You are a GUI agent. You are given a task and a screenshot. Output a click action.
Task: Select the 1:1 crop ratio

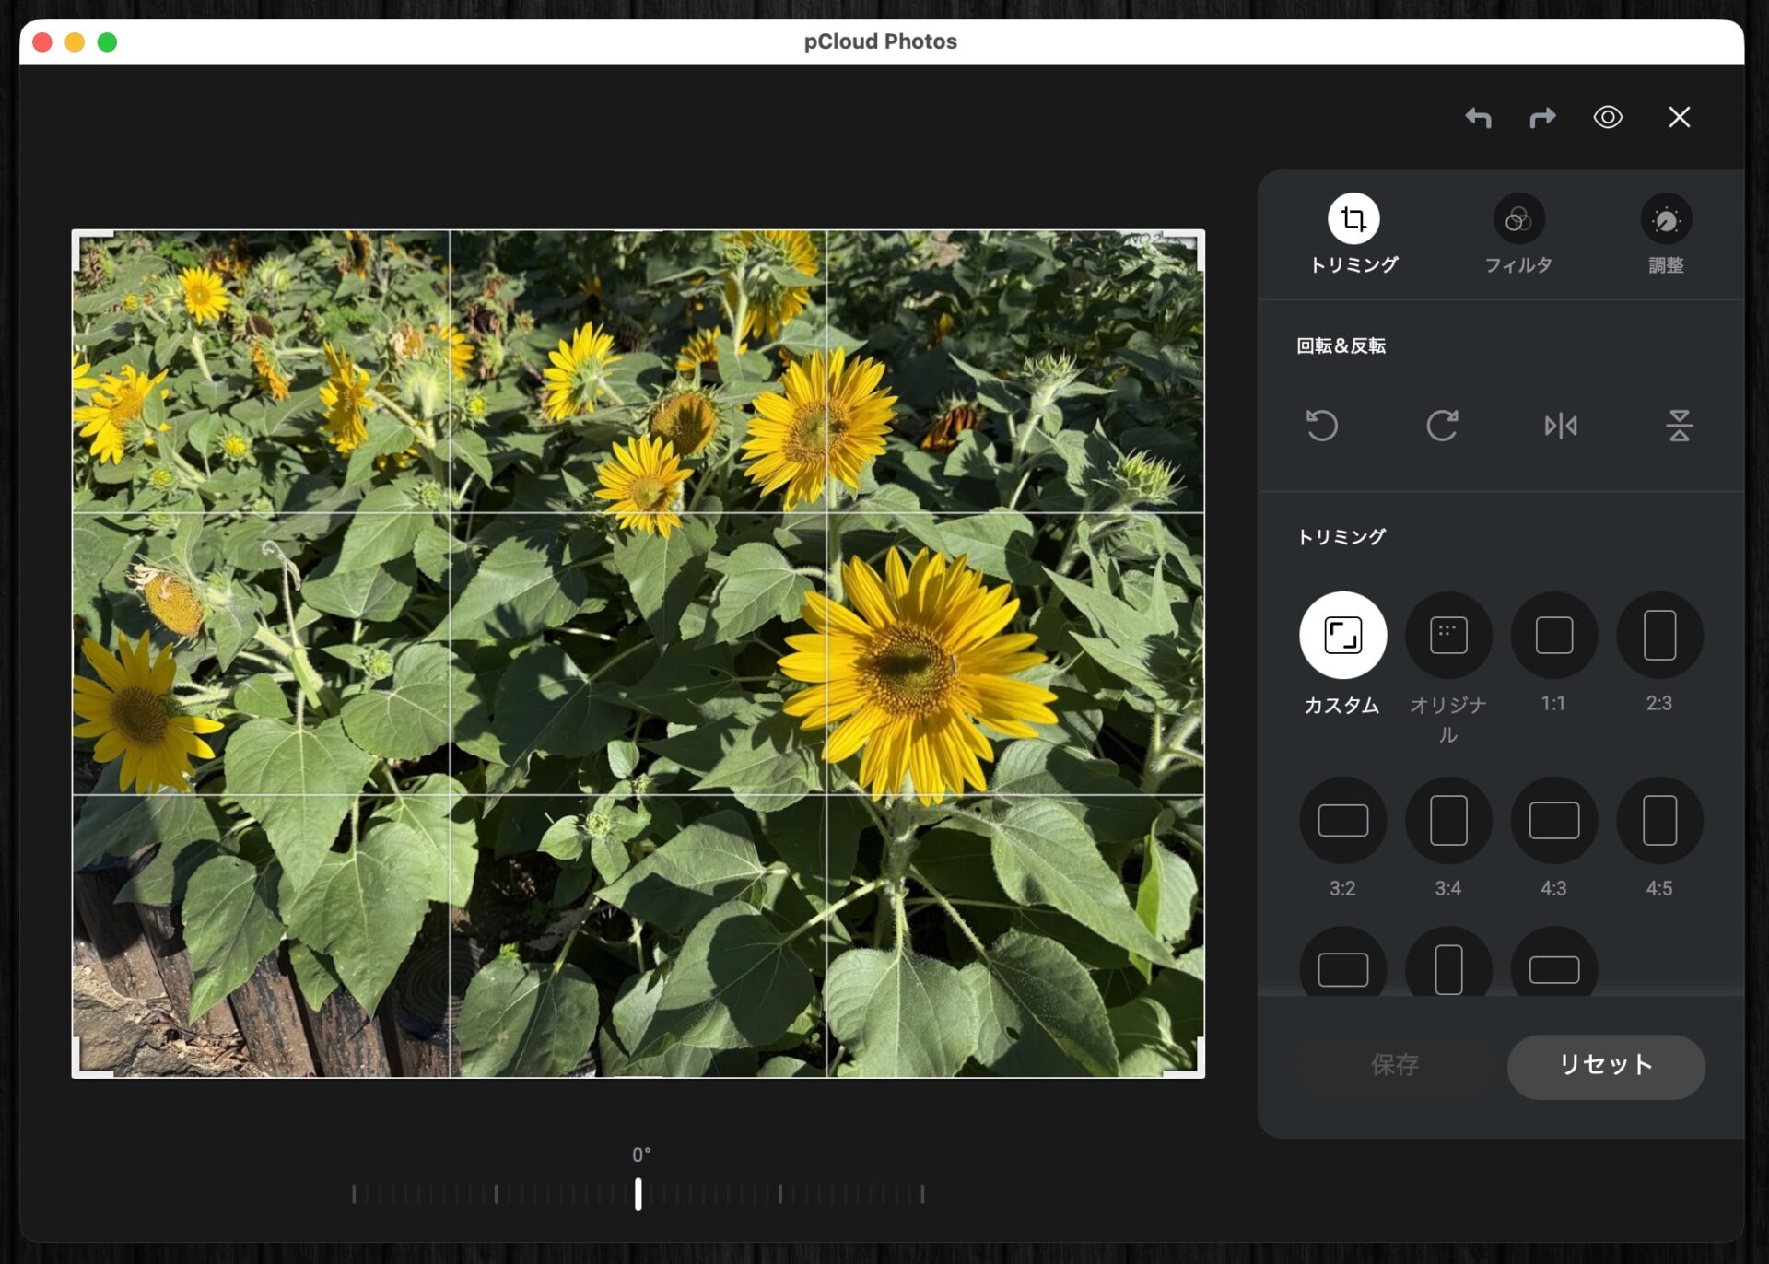(x=1553, y=636)
